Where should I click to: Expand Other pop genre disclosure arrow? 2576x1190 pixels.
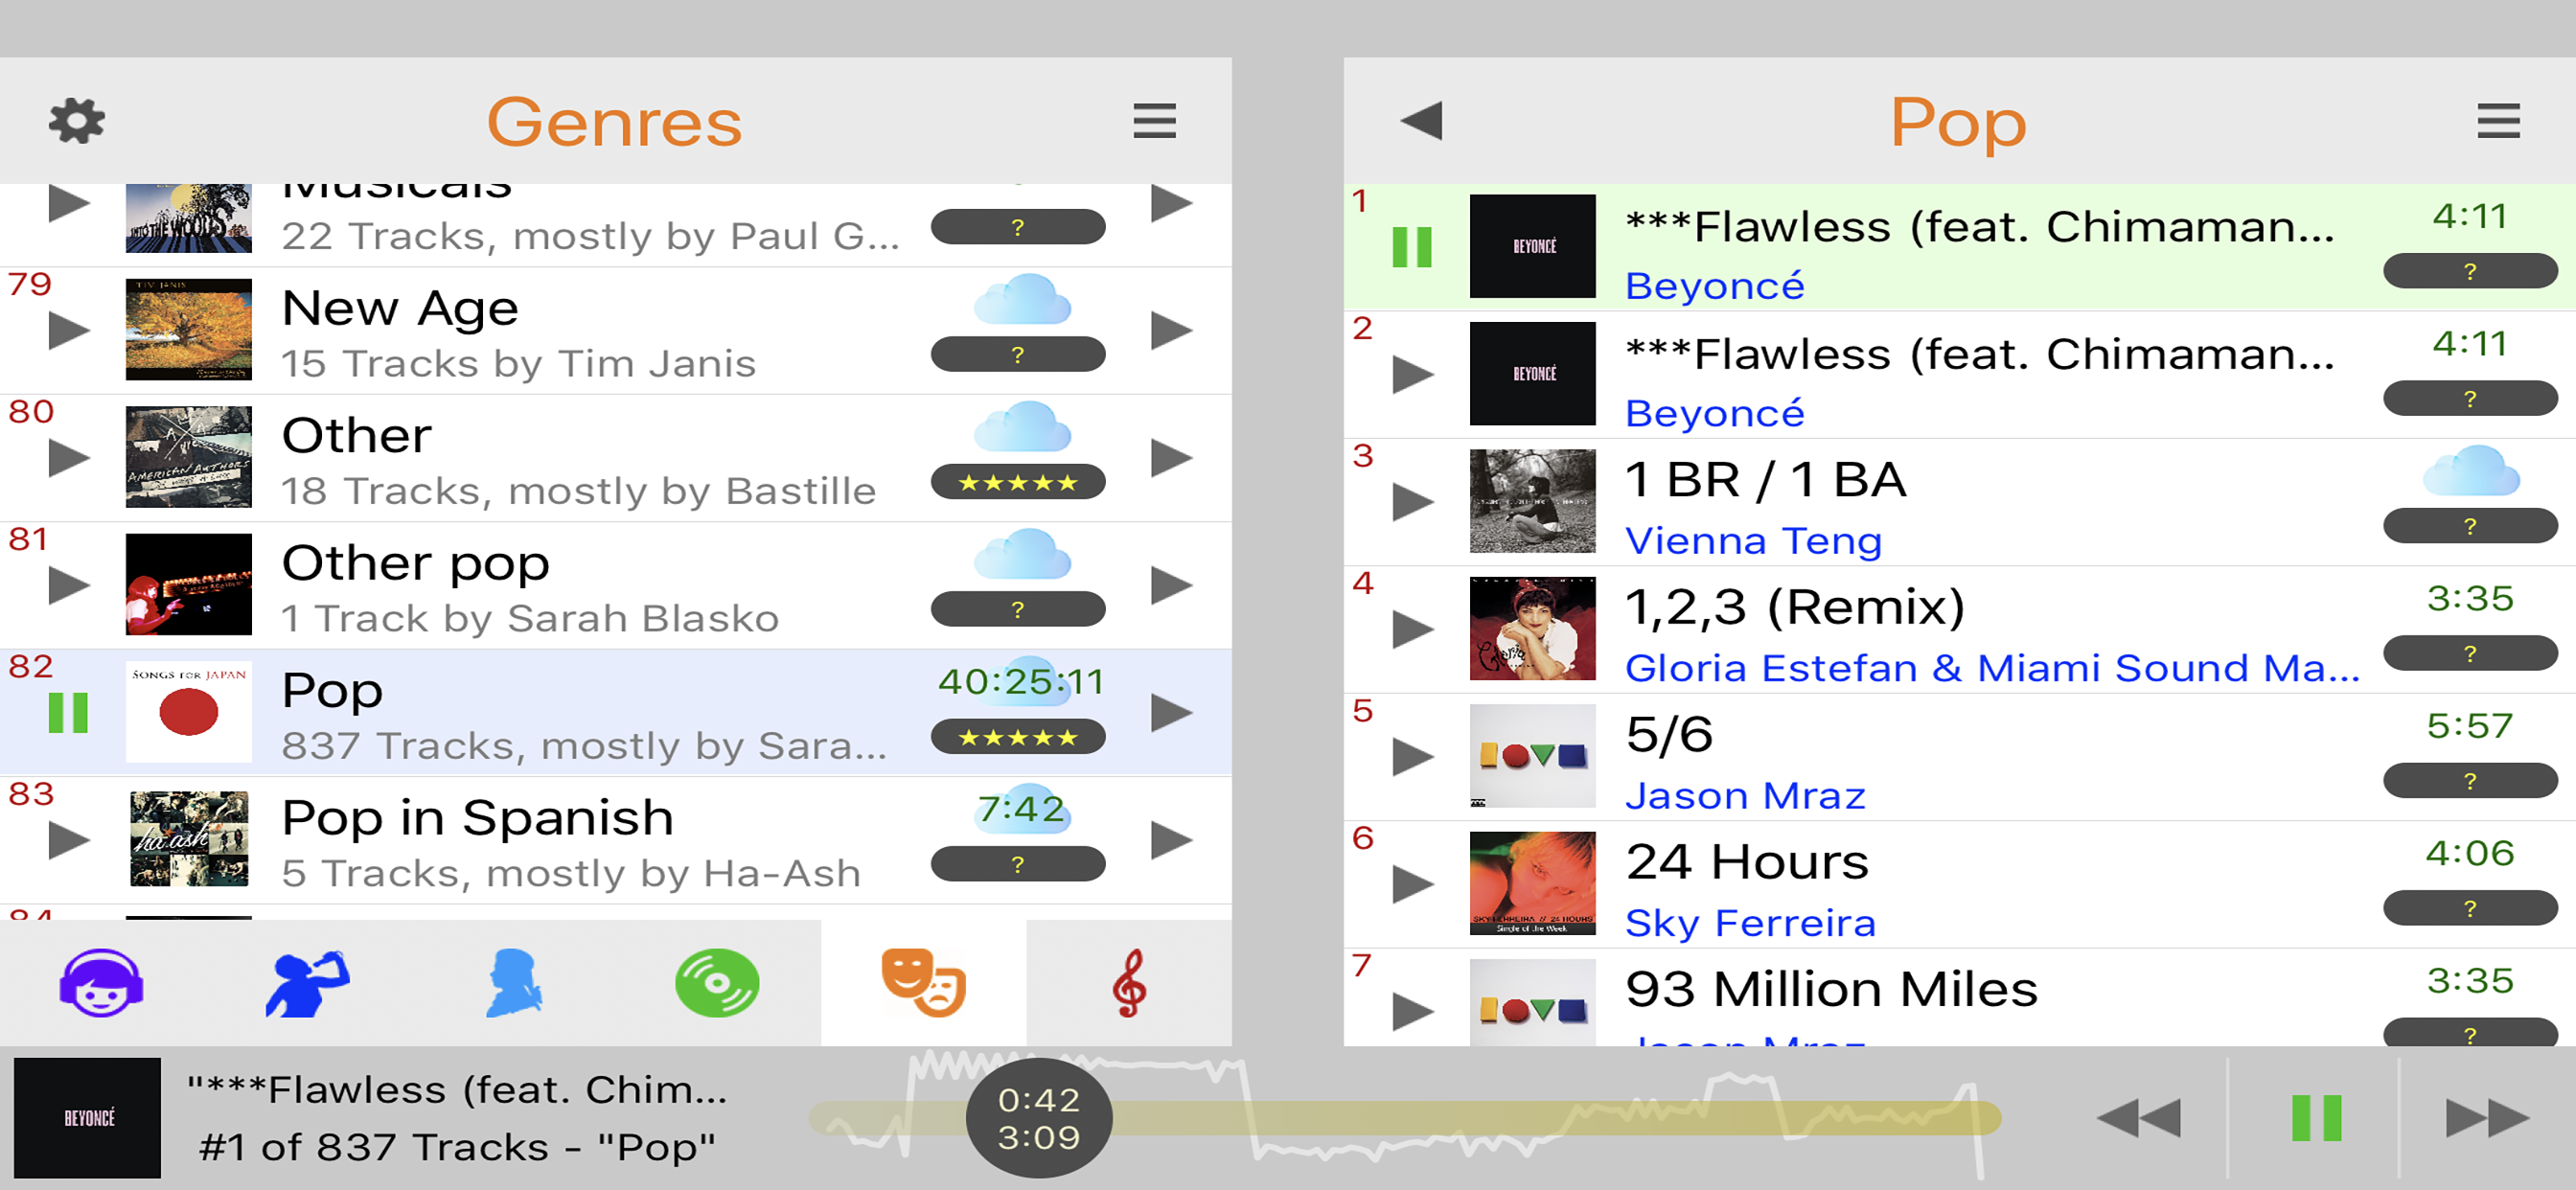(x=1171, y=585)
